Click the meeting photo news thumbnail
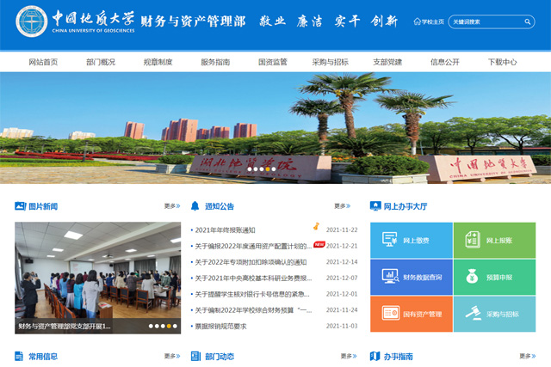This screenshot has height=367, width=551. point(85,278)
